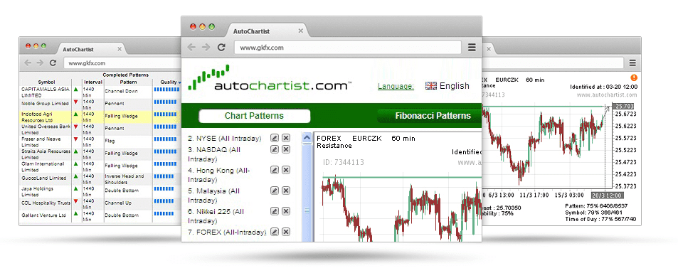Delete the Malaysia (All Intraday) search
The width and height of the screenshot is (678, 273).
286,191
